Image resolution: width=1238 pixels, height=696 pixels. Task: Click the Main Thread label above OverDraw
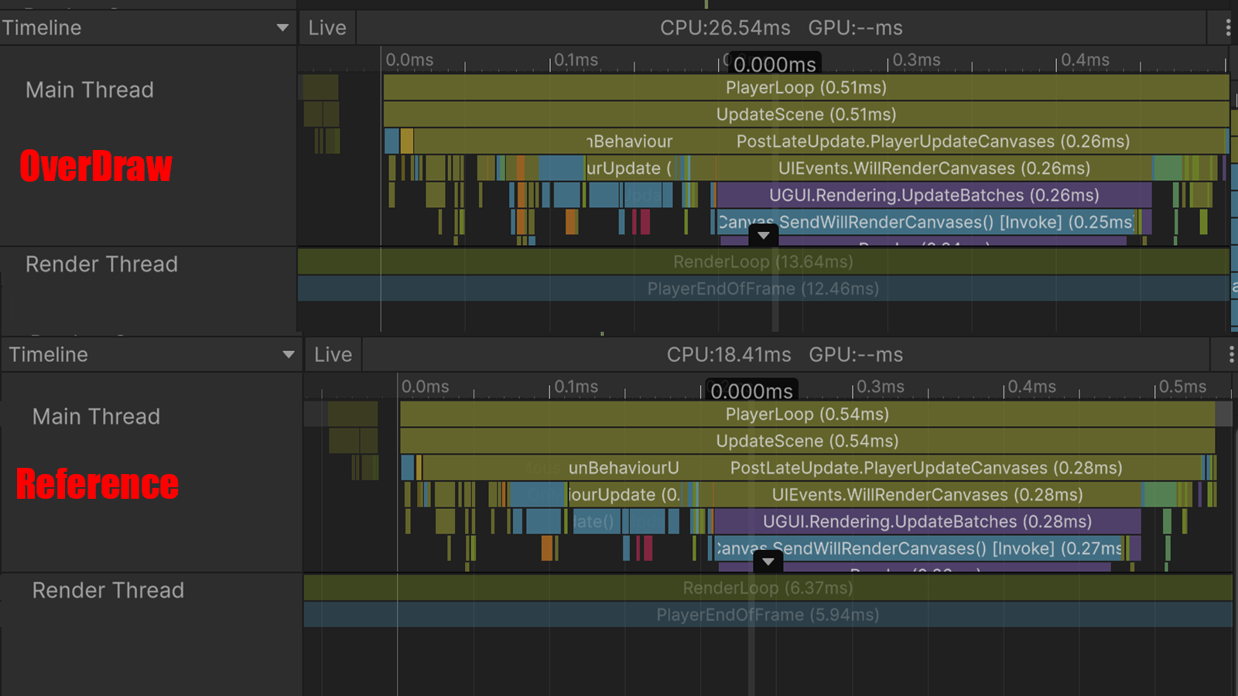click(x=90, y=90)
